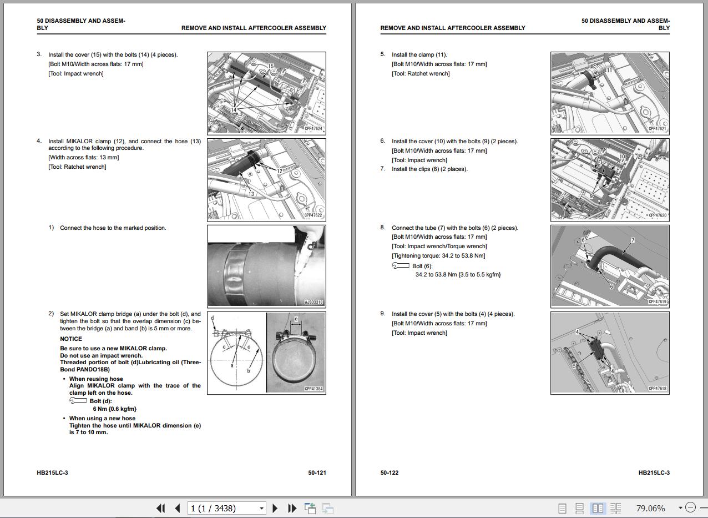The height and width of the screenshot is (518, 708).
Task: Click the greyed-out next view icon
Action: point(328,508)
